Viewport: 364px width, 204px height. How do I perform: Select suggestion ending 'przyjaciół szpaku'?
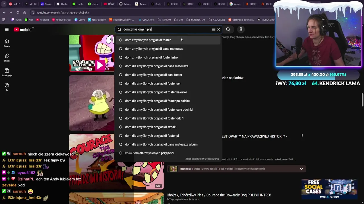pos(167,127)
